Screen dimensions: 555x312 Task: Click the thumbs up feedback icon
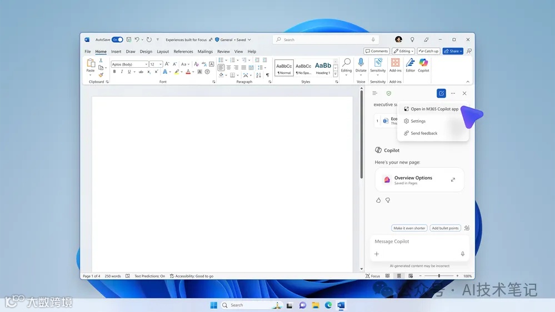tap(378, 200)
